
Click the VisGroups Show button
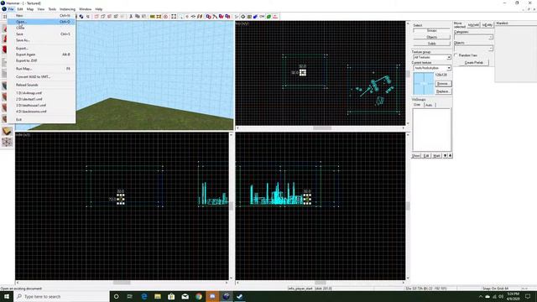(x=416, y=155)
